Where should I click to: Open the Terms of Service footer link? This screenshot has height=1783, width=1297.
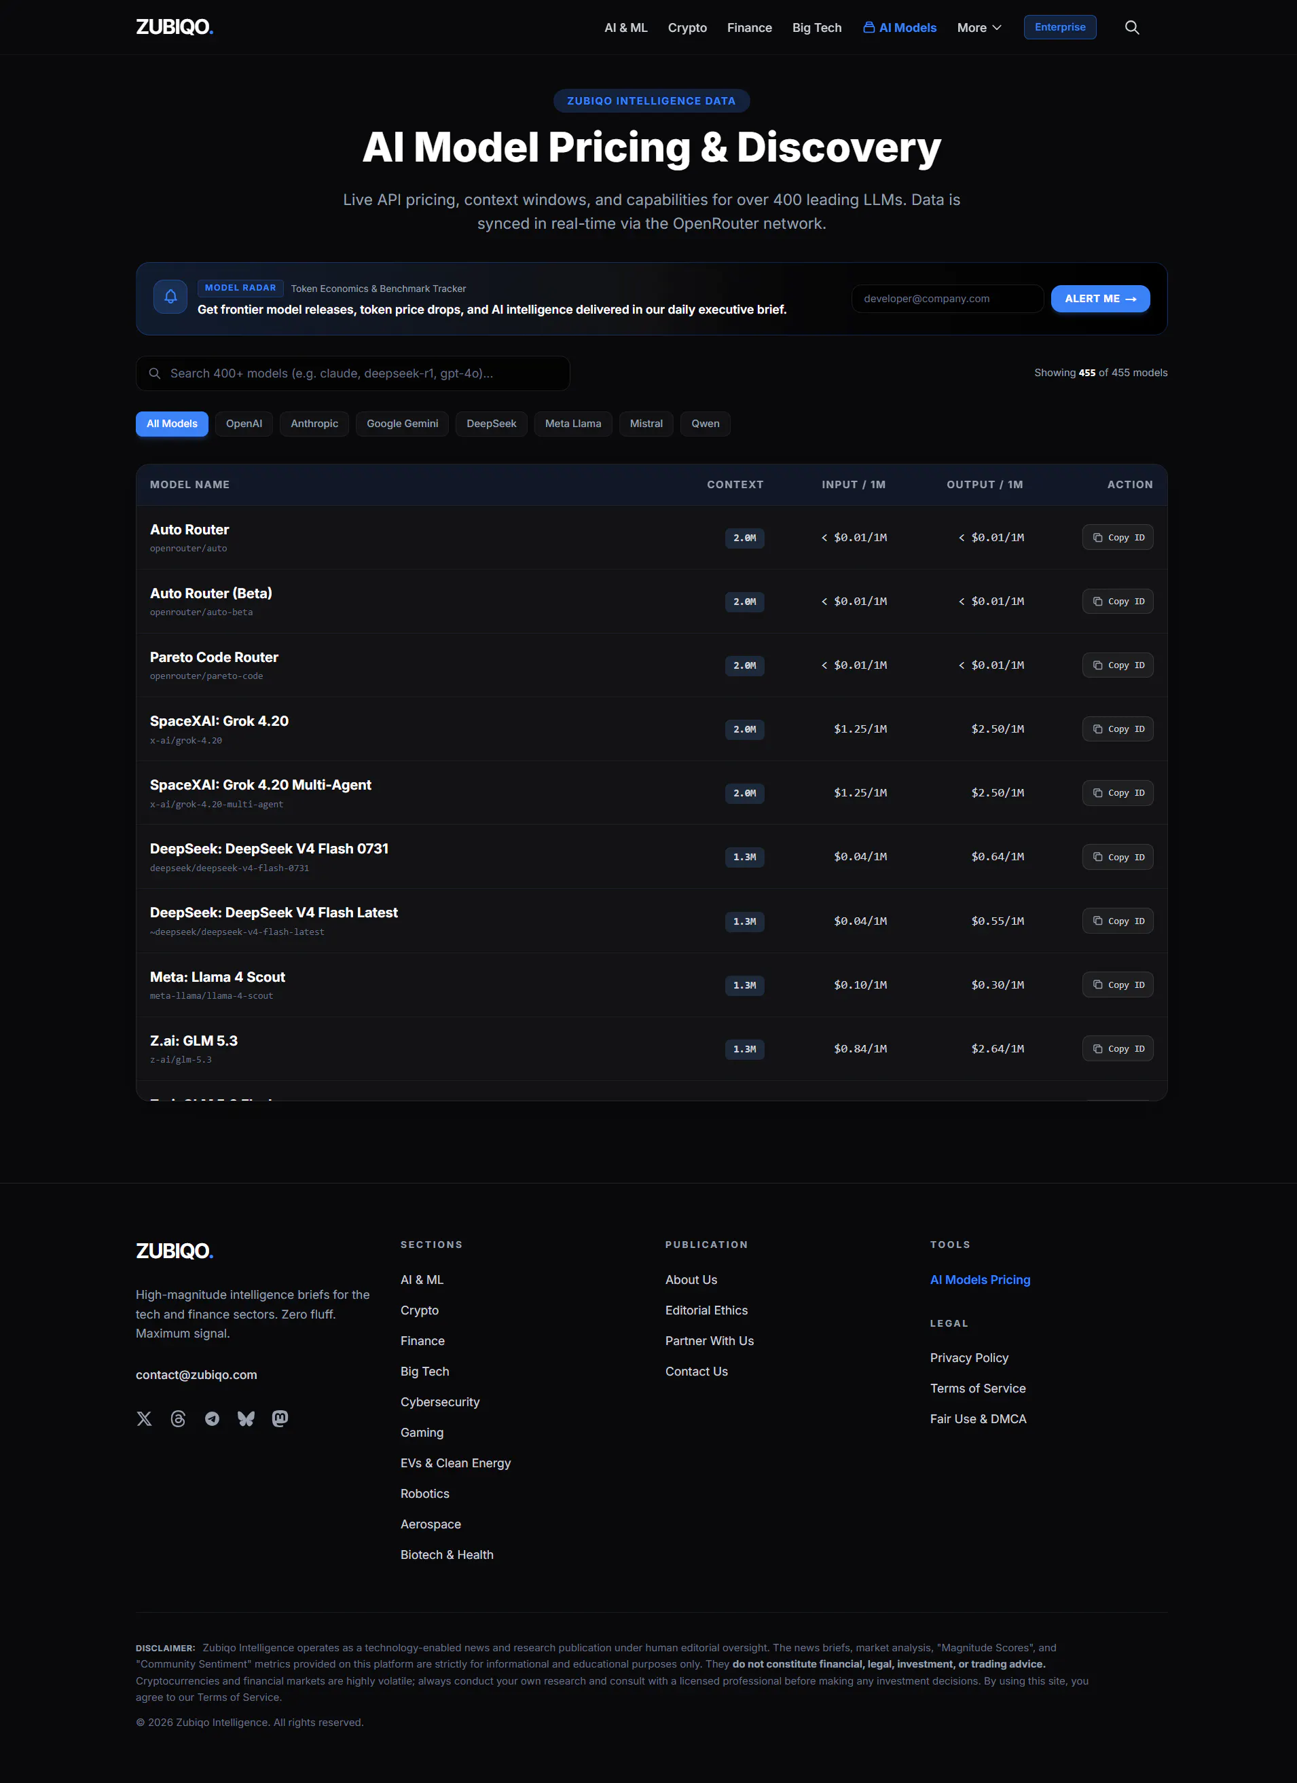[x=978, y=1389]
